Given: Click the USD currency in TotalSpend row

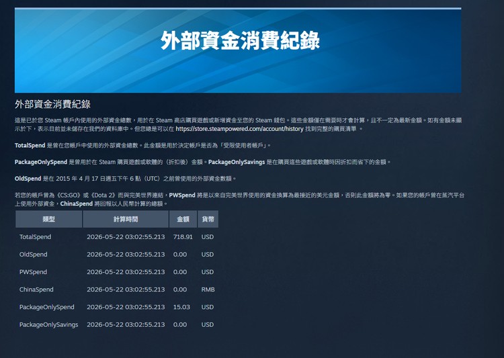Looking at the screenshot, I should click(208, 237).
